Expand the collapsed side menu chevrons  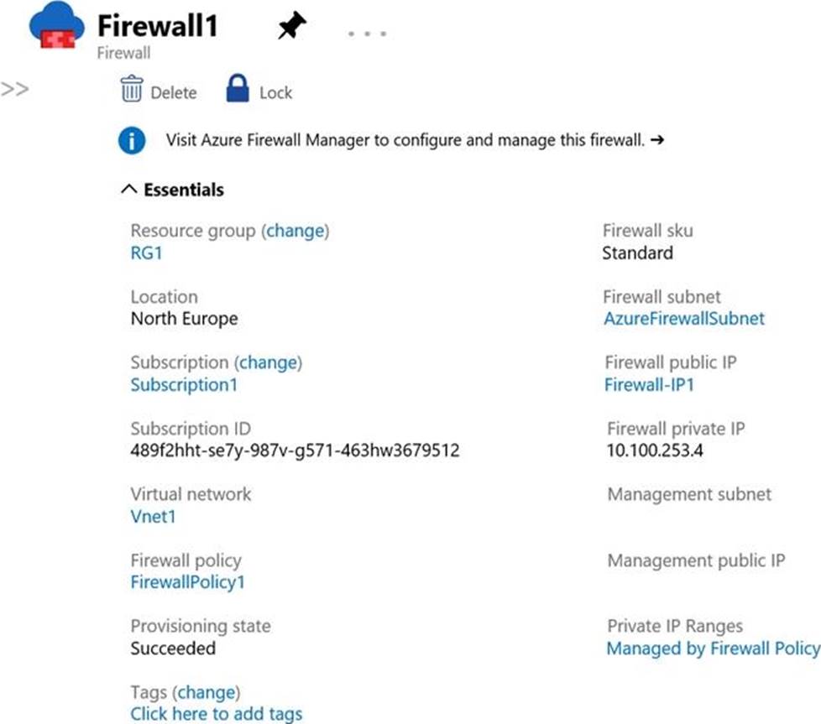(x=14, y=89)
